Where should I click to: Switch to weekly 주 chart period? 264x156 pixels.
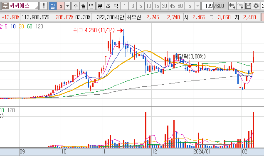click(x=75, y=6)
